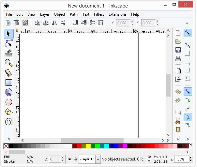
Task: Toggle snap to bounding box edges
Action: 188,54
